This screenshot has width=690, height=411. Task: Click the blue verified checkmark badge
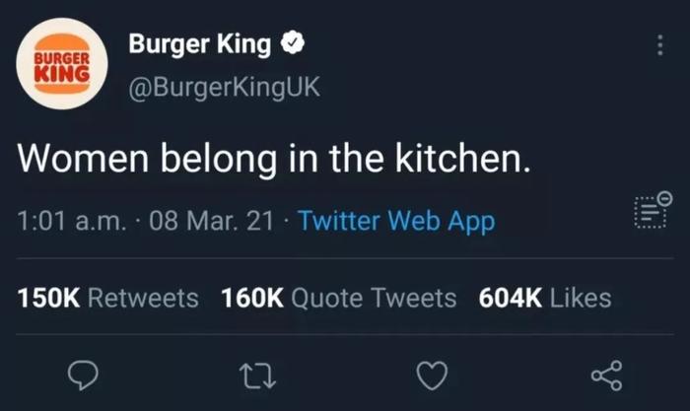pos(293,43)
